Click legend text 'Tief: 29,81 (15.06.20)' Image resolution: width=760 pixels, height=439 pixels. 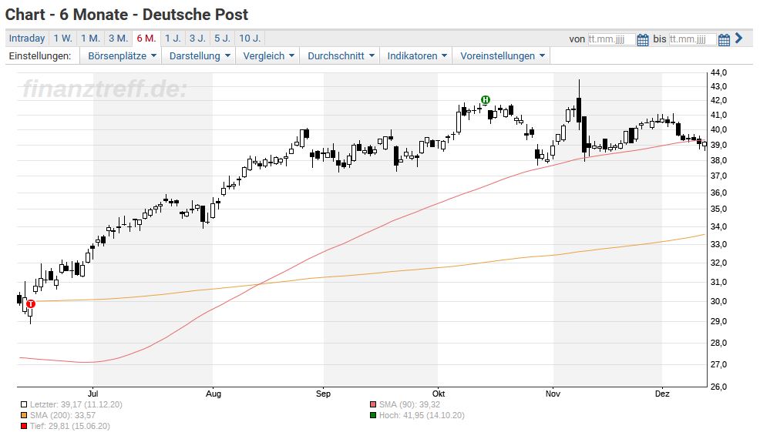pyautogui.click(x=70, y=427)
